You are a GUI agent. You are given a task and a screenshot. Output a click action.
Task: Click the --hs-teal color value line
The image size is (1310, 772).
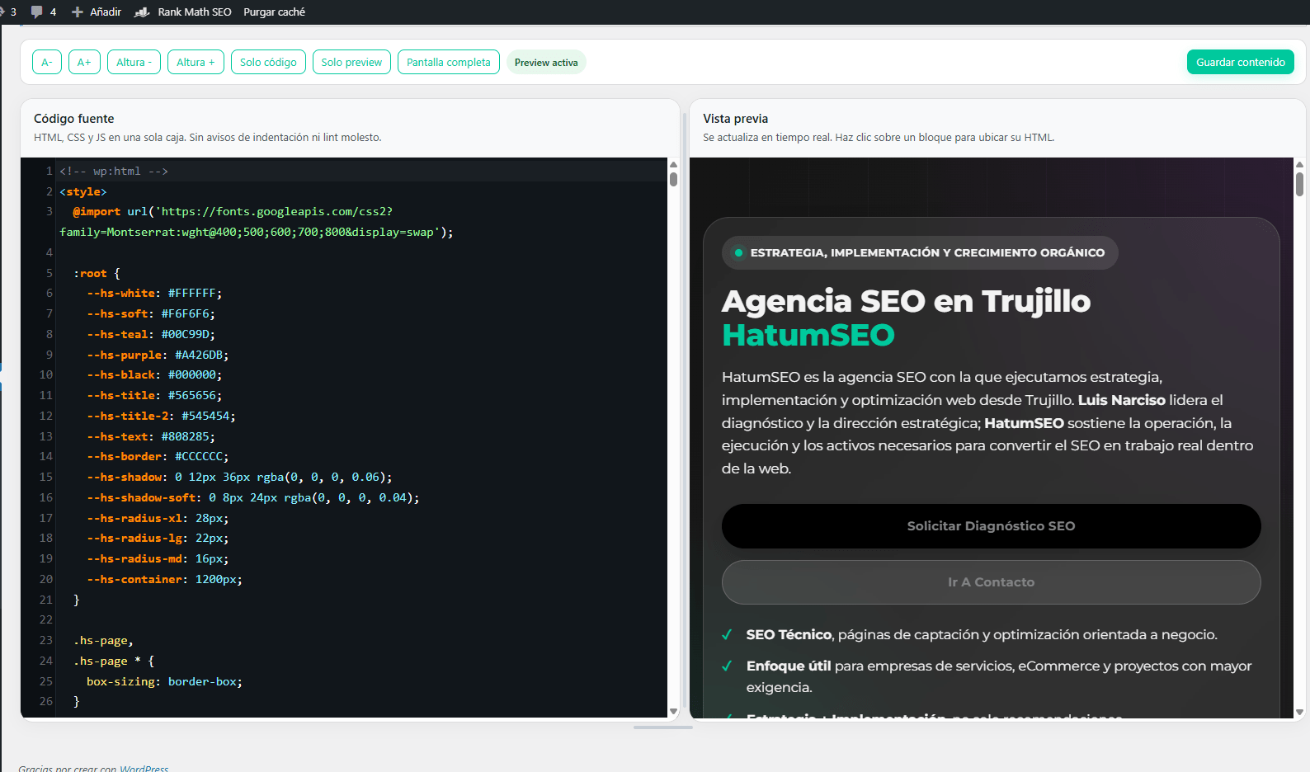tap(151, 334)
